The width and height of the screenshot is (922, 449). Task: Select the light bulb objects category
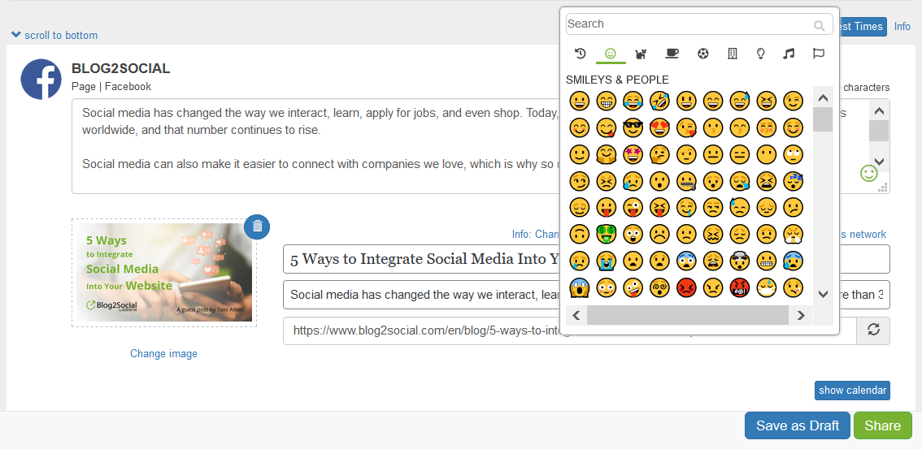pyautogui.click(x=761, y=54)
